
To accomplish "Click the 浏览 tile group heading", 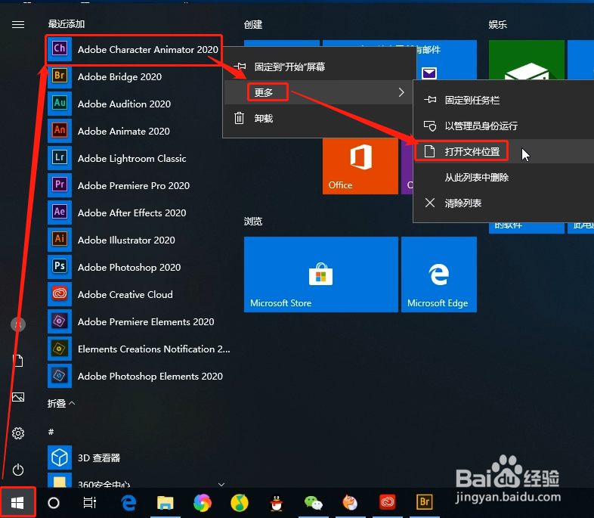I will coord(253,221).
